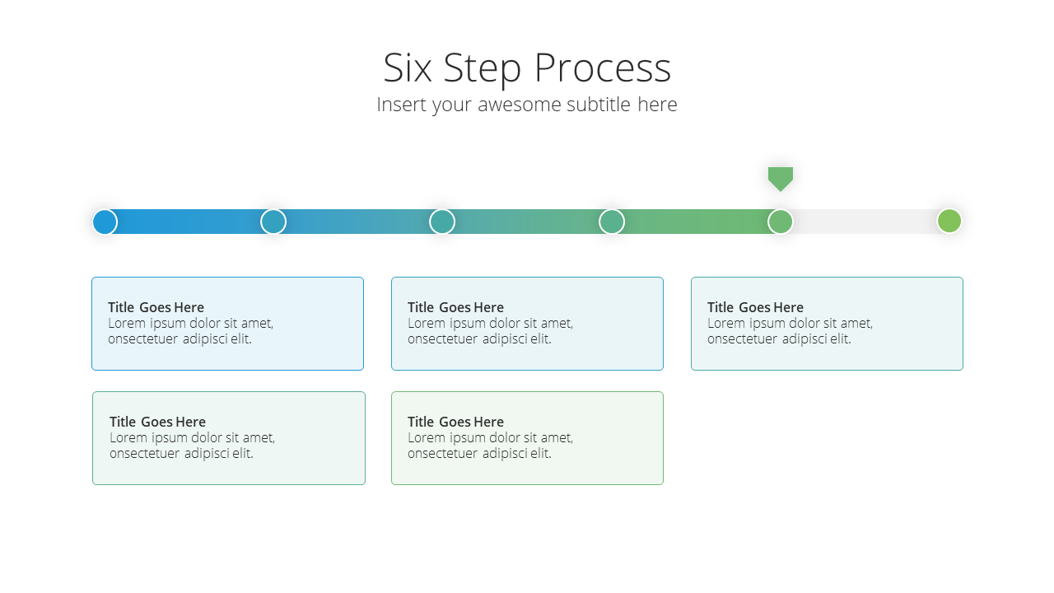Click 'Title Goes Here' heading in bottom-left card
Screen dimensions: 1054x593
[157, 422]
